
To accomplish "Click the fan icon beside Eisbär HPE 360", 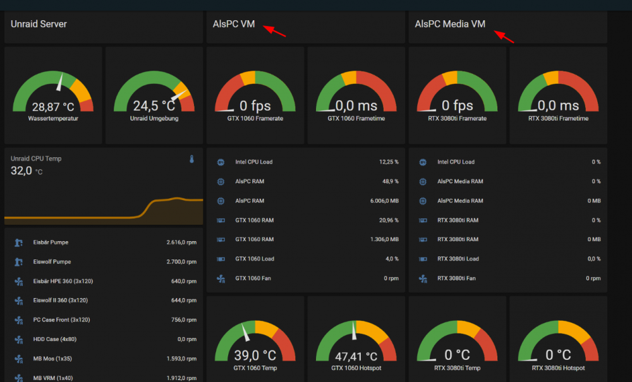I will (x=18, y=282).
